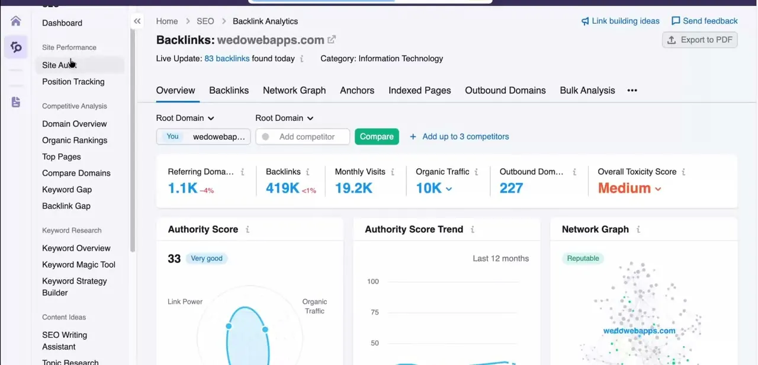Show Backlinks metric info icon
758x365 pixels.
tap(307, 172)
